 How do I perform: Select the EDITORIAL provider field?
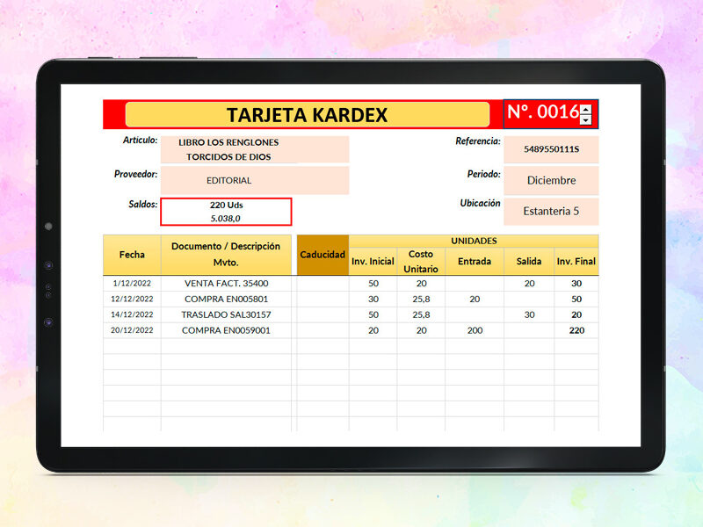(x=255, y=180)
